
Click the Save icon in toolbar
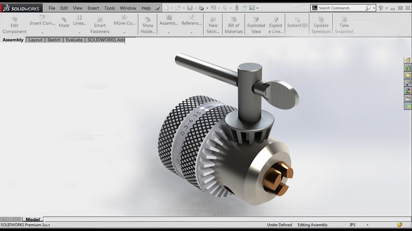(x=190, y=8)
